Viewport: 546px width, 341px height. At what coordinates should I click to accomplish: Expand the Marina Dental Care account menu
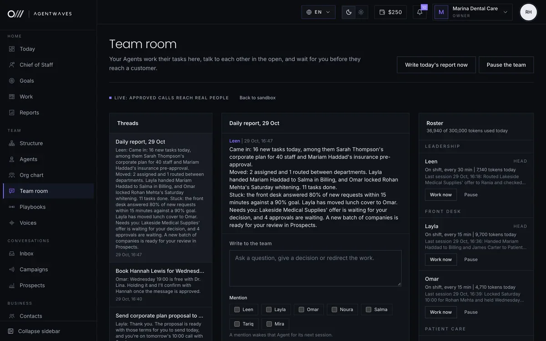point(473,12)
